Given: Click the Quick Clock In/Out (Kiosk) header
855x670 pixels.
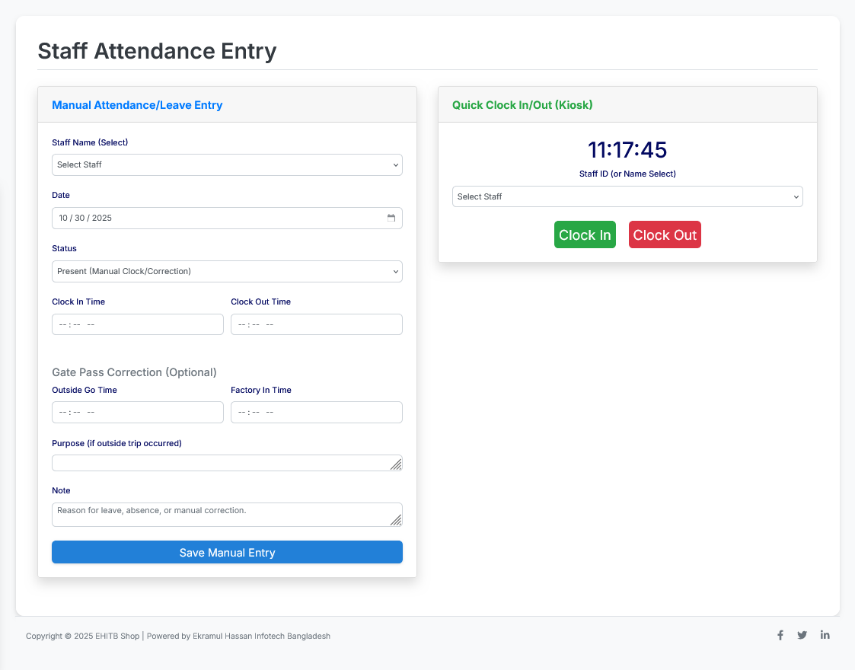Looking at the screenshot, I should pyautogui.click(x=522, y=105).
